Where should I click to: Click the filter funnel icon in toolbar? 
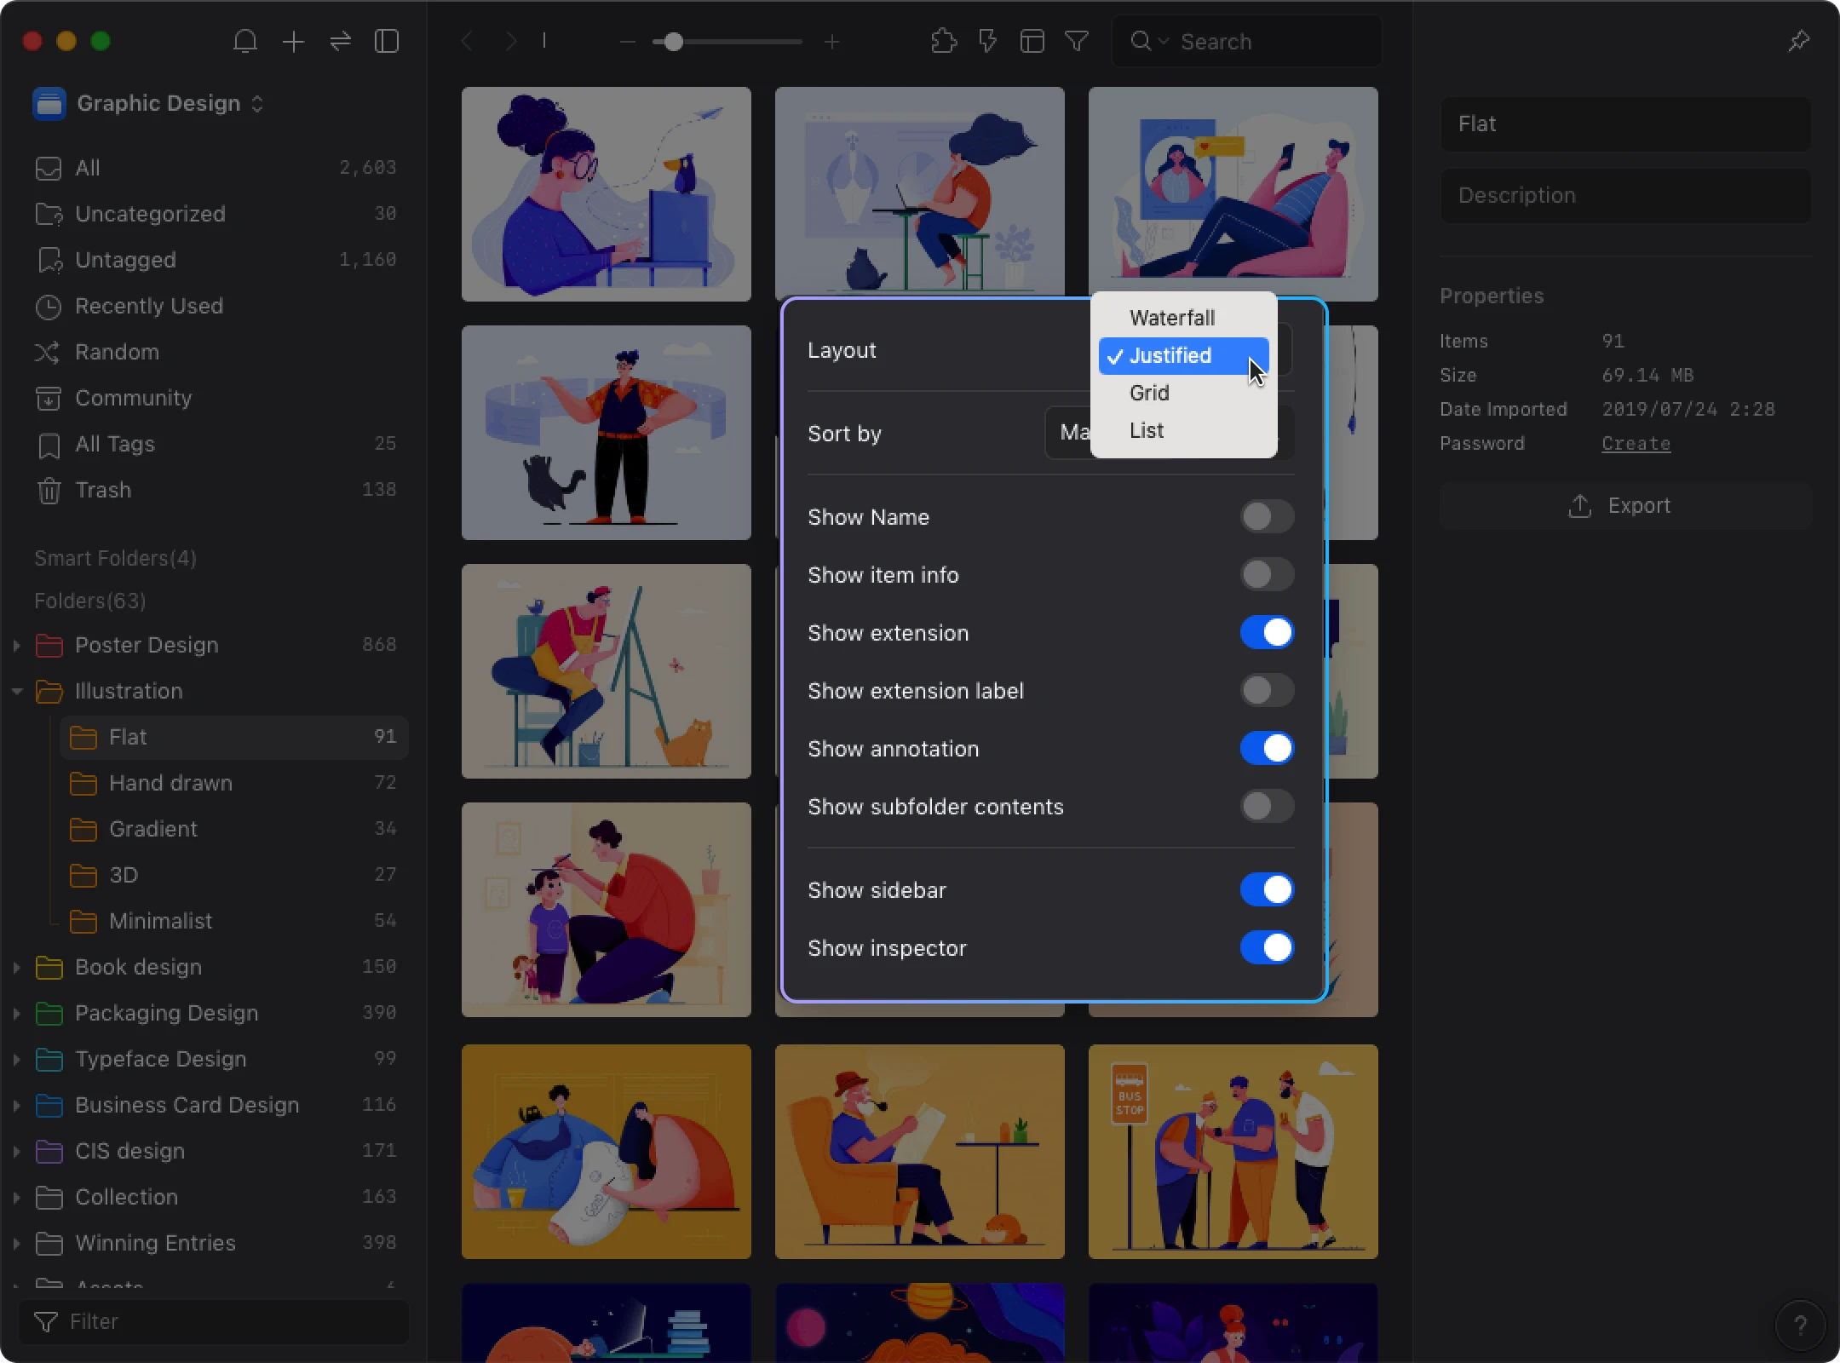click(x=1077, y=41)
